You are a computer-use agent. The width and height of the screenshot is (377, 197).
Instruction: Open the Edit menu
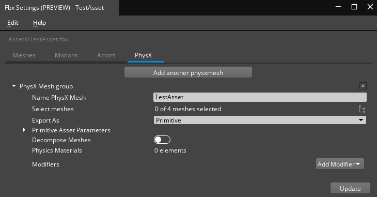(12, 23)
